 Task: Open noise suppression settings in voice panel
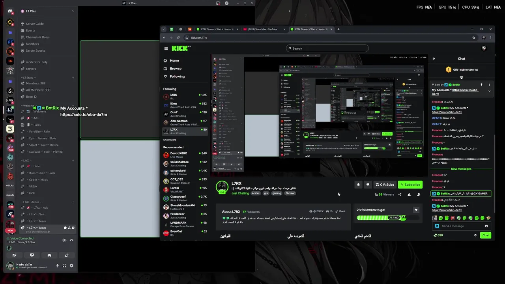64,240
